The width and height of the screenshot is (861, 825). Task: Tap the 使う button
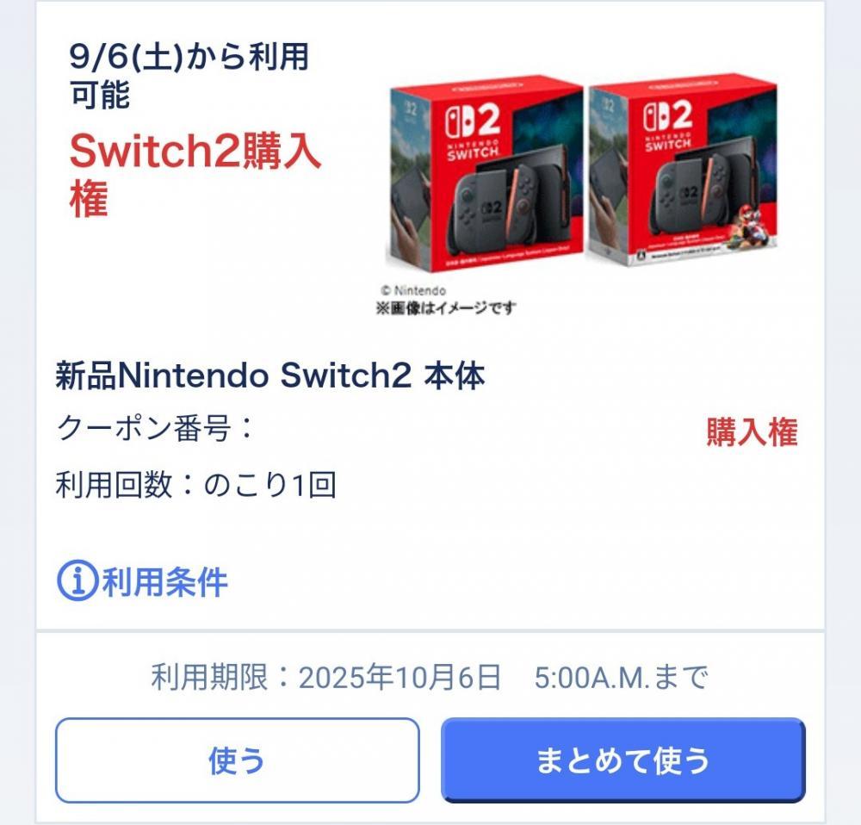[238, 760]
